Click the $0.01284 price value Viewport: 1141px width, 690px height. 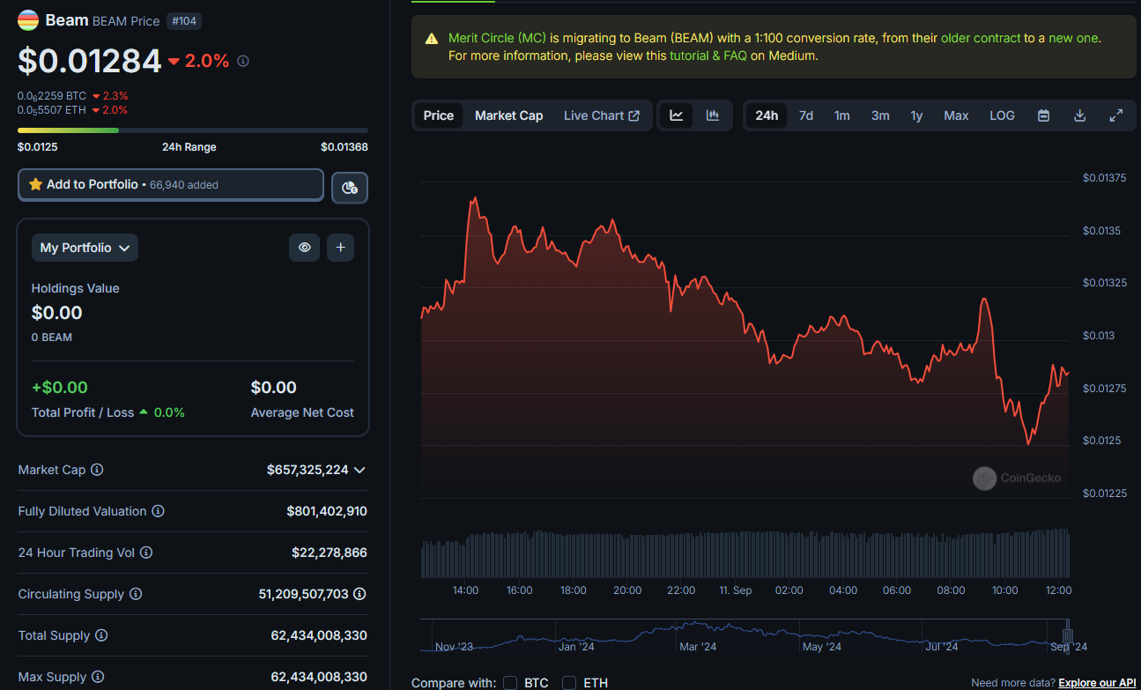pos(90,61)
